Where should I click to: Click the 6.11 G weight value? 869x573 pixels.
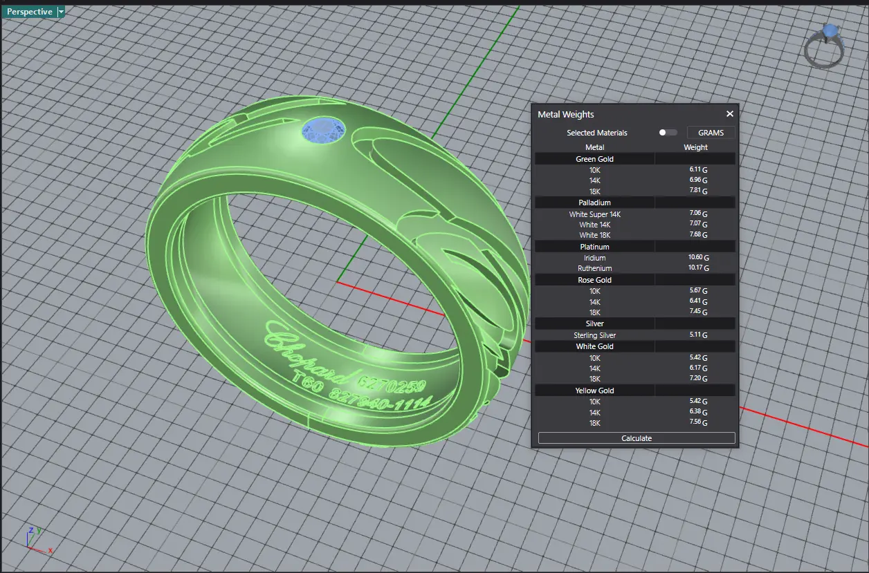point(698,169)
